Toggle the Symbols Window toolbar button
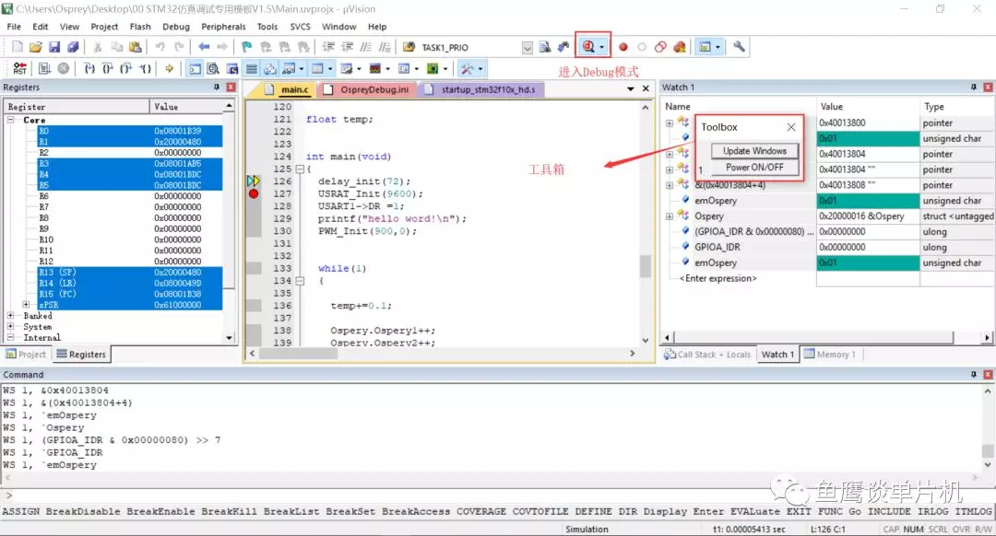 232,68
